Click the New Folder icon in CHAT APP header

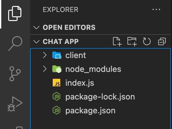[132, 42]
